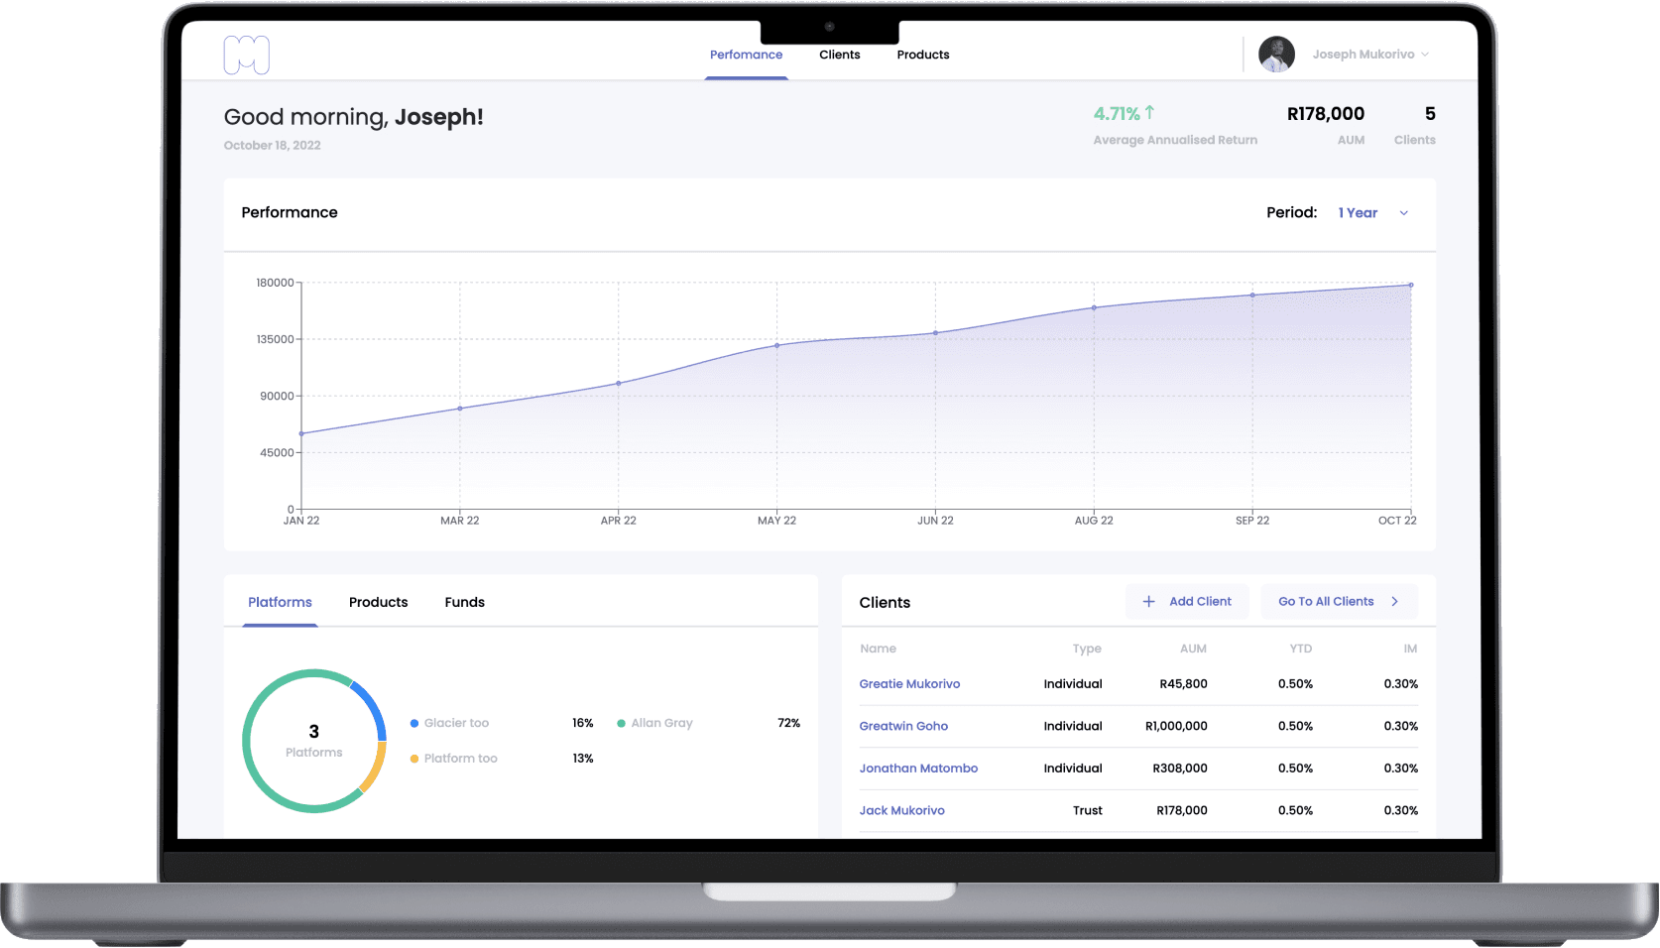Click the Type column header
The image size is (1660, 948).
(1087, 649)
